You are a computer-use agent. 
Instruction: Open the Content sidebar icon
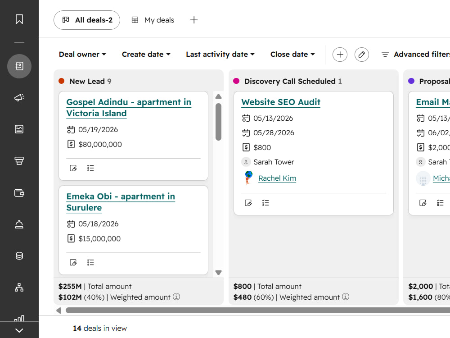pos(19,129)
